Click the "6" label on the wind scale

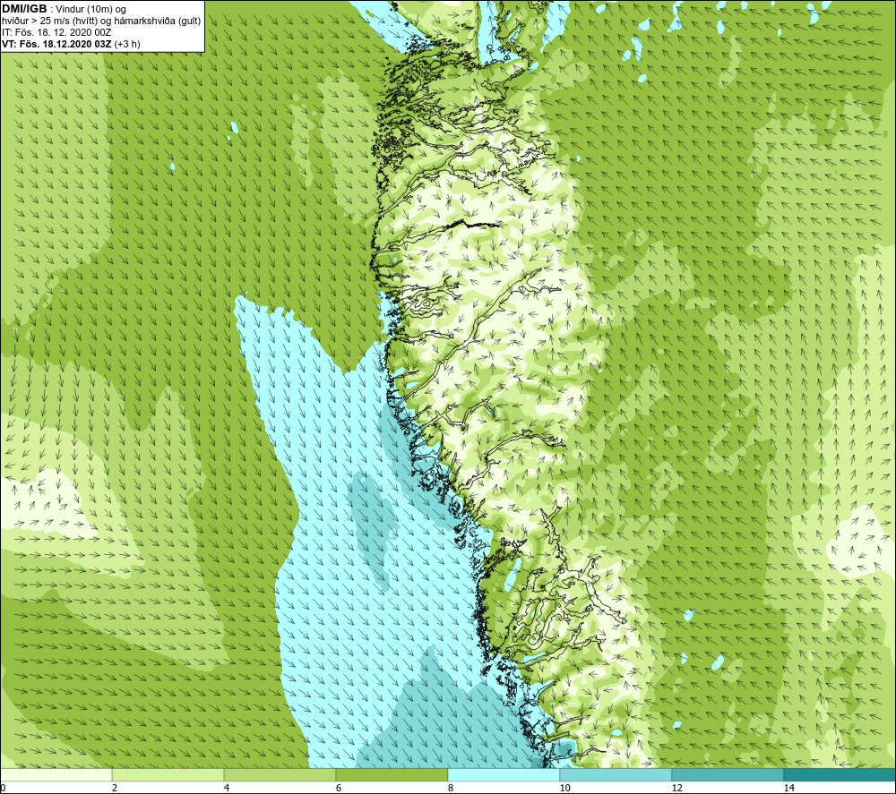[339, 788]
